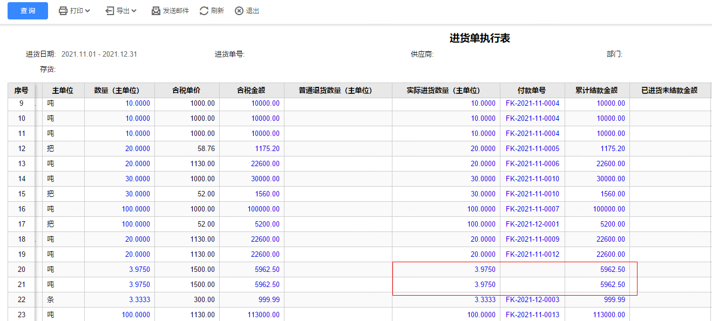Select the 数量（主单位） column header
Screen dimensions: 712x321
tap(119, 90)
